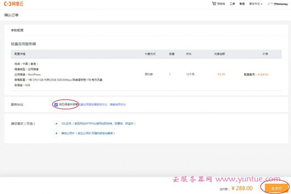Toggle the 我已阅读并同意 agreement checkbox
Image resolution: width=291 pixels, height=194 pixels.
[x=56, y=104]
